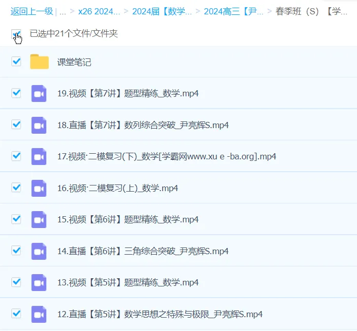
Task: Navigate to breadcrumb x26 2024...
Action: 99,11
